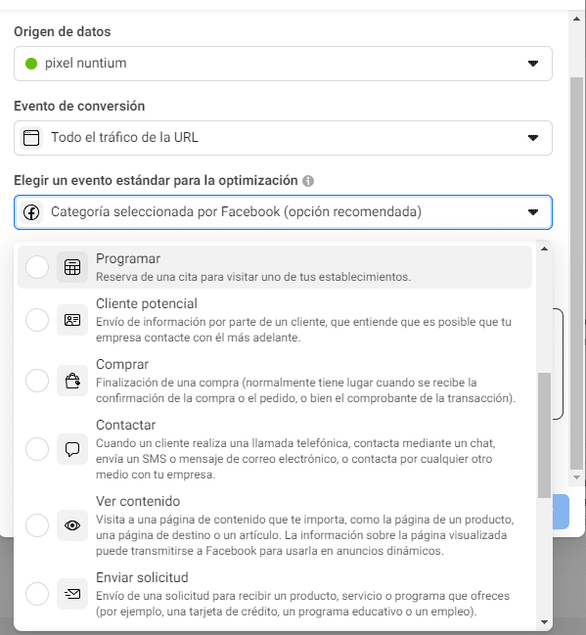Viewport: 586px width, 635px height.
Task: Click the shopping bag icon for Comprar
Action: click(72, 381)
